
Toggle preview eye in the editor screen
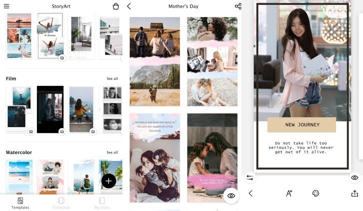pos(354,177)
